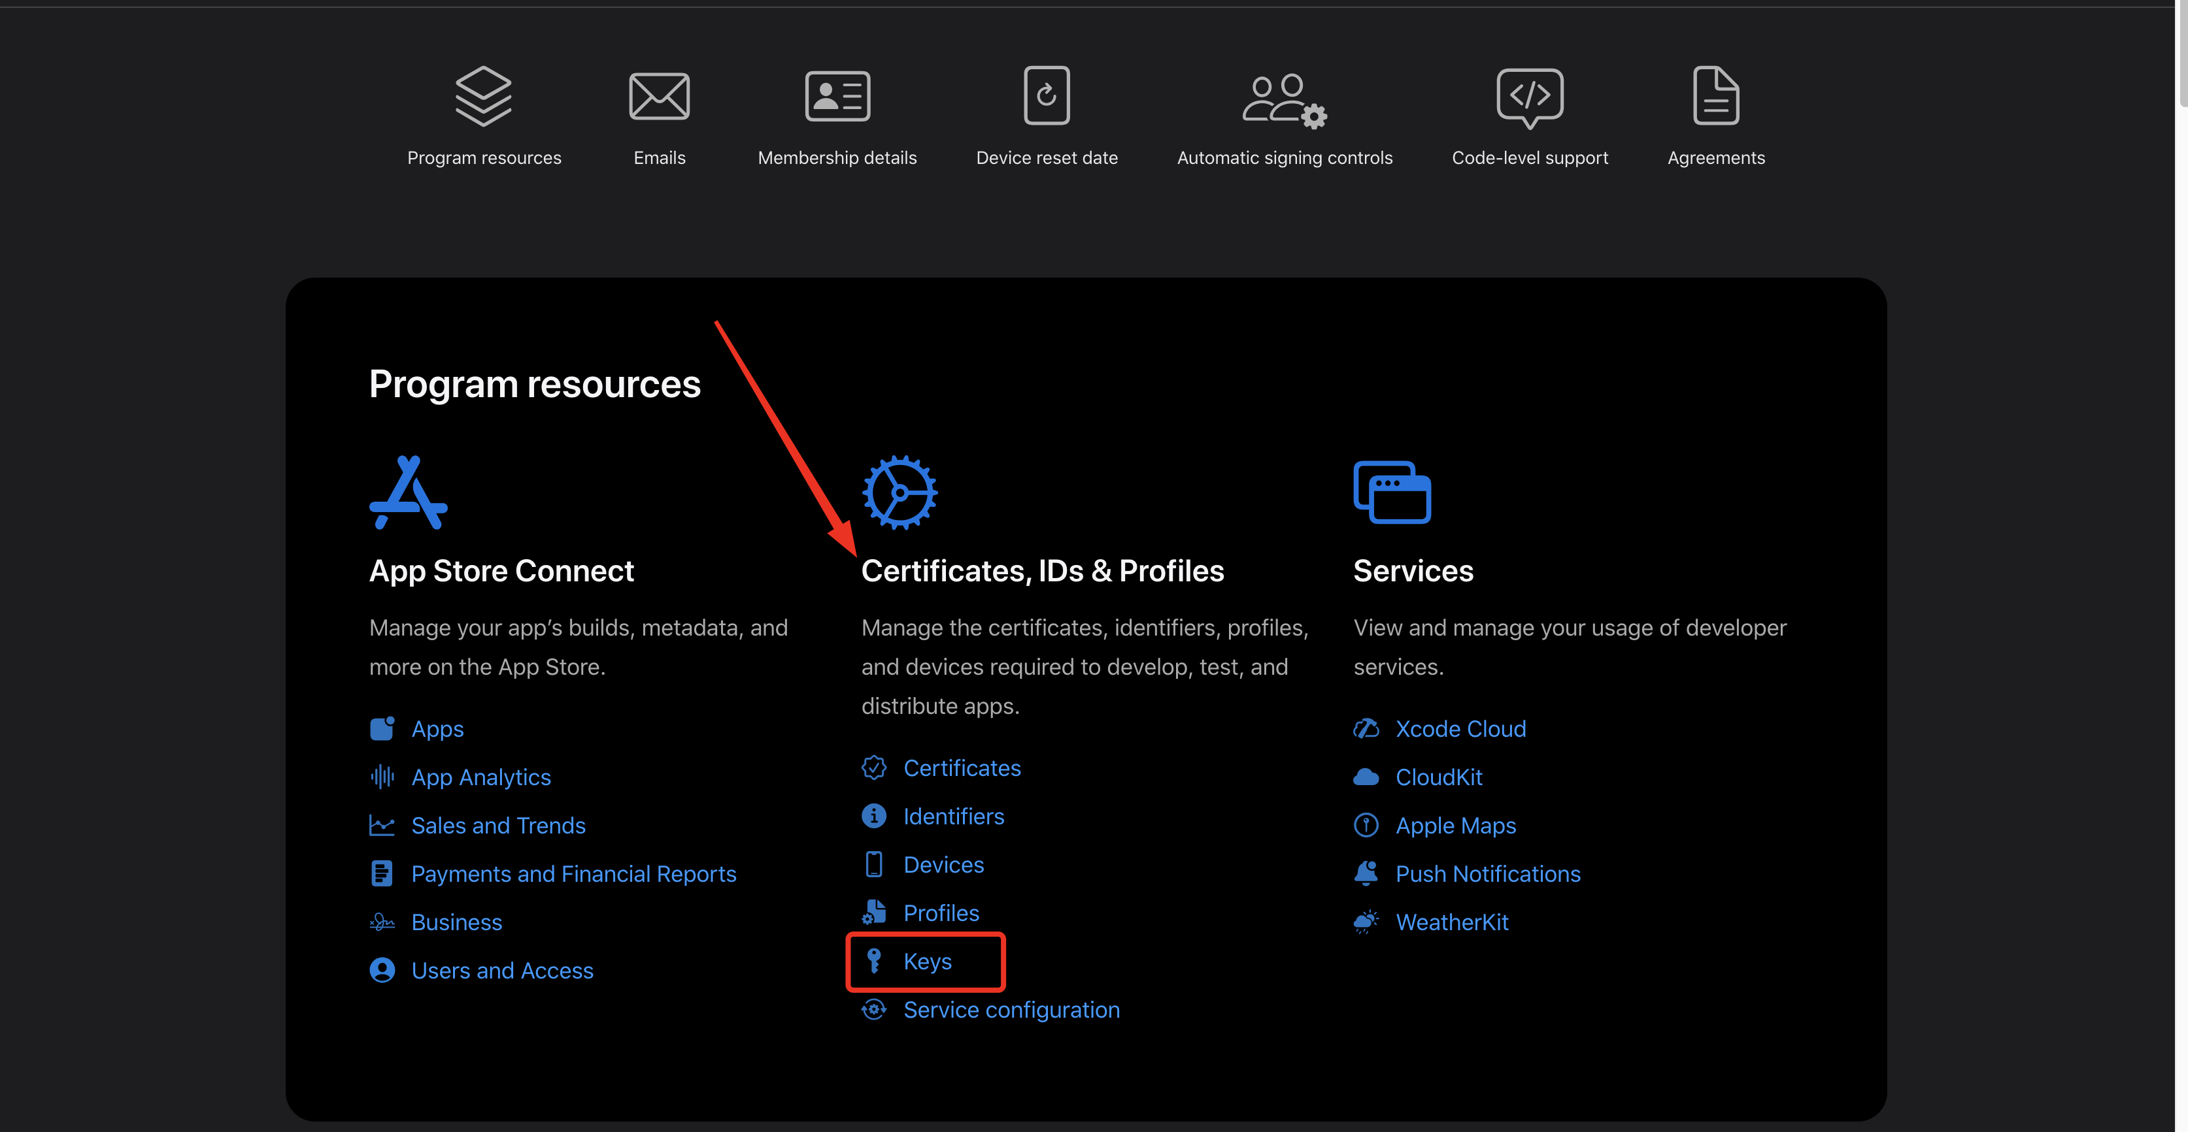Screen dimensions: 2188x1132
Task: Click the App Store Connect heading
Action: click(501, 570)
